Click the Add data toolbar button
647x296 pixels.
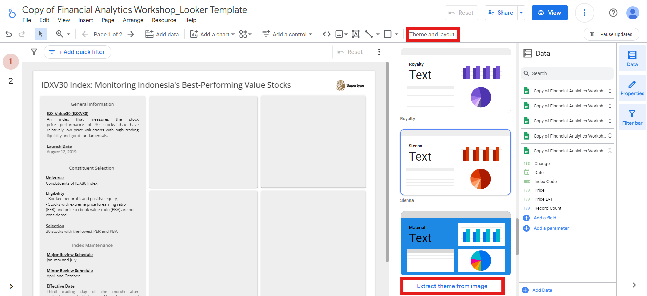pos(162,34)
